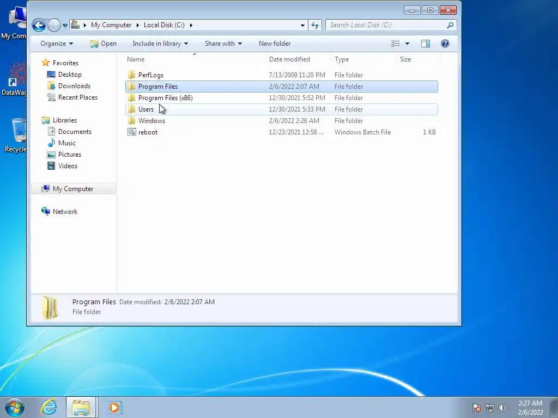Select Libraries in navigation pane
This screenshot has width=558, height=418.
click(x=65, y=120)
